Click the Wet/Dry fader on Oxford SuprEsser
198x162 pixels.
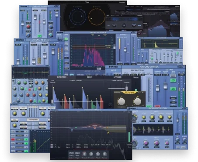(125, 49)
